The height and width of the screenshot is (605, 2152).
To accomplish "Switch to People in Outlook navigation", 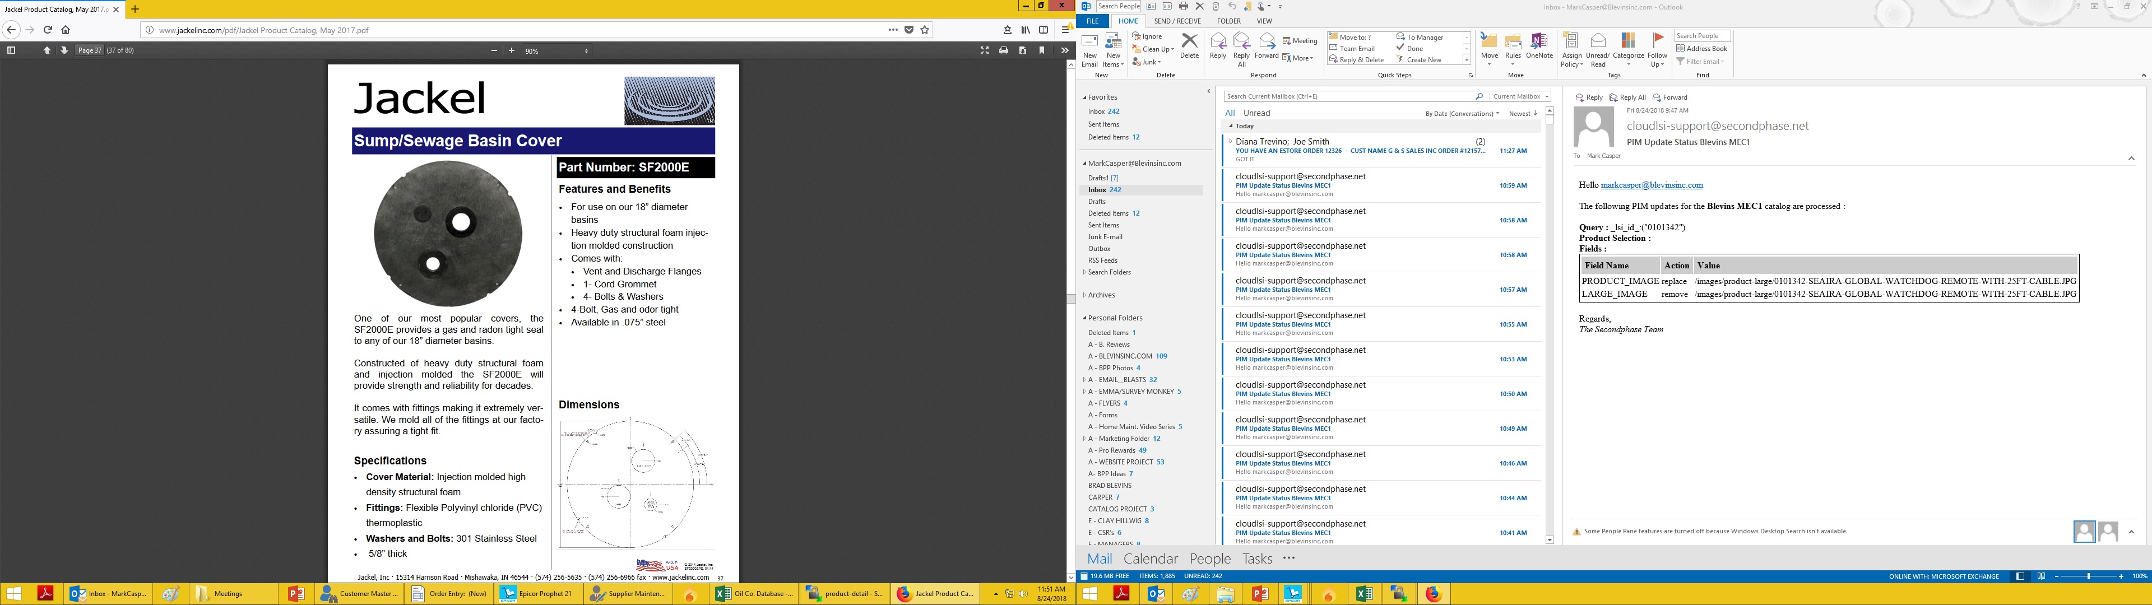I will [x=1210, y=558].
